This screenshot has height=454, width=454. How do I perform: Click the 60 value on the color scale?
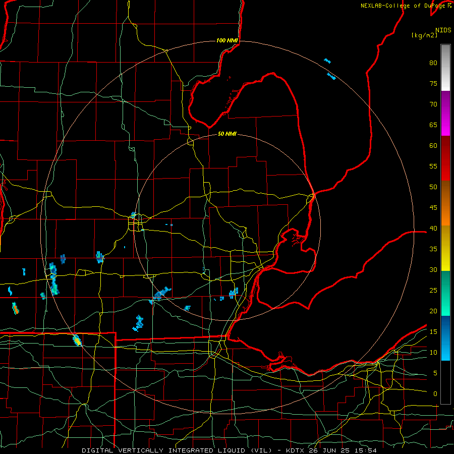click(433, 145)
